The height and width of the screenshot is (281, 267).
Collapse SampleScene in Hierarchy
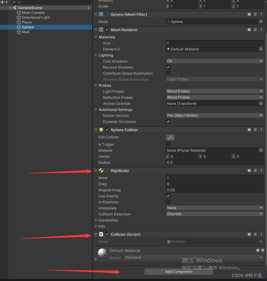(x=10, y=8)
